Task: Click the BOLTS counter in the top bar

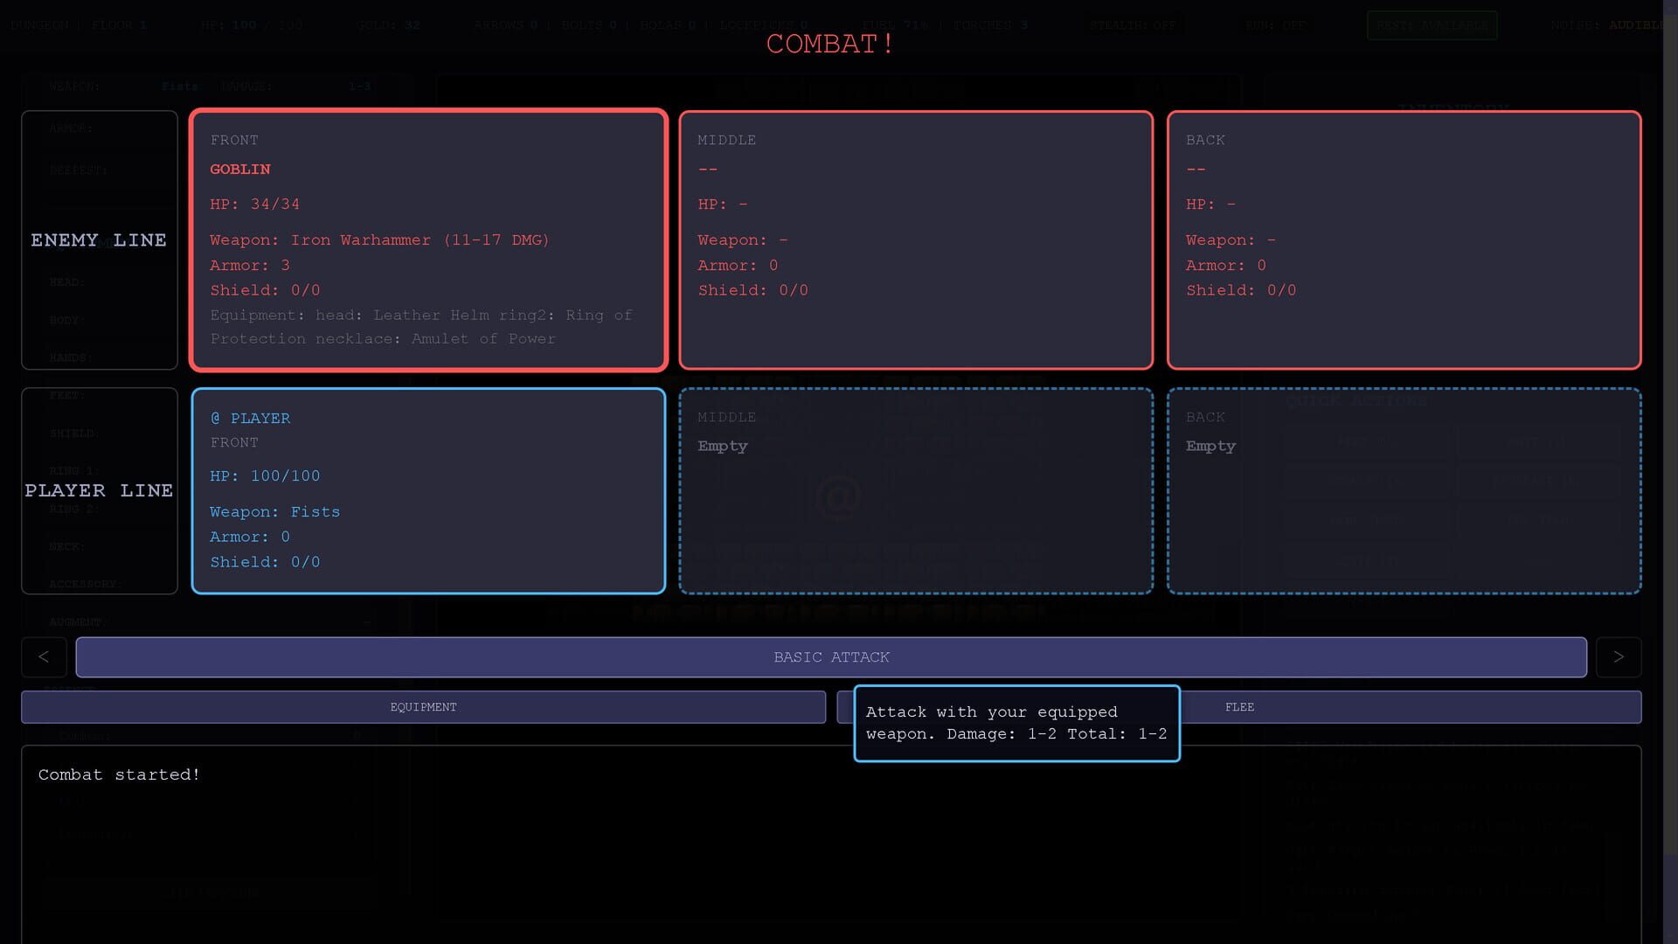Action: click(587, 24)
